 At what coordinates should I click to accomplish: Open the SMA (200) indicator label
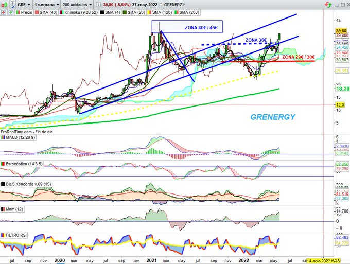[187, 12]
